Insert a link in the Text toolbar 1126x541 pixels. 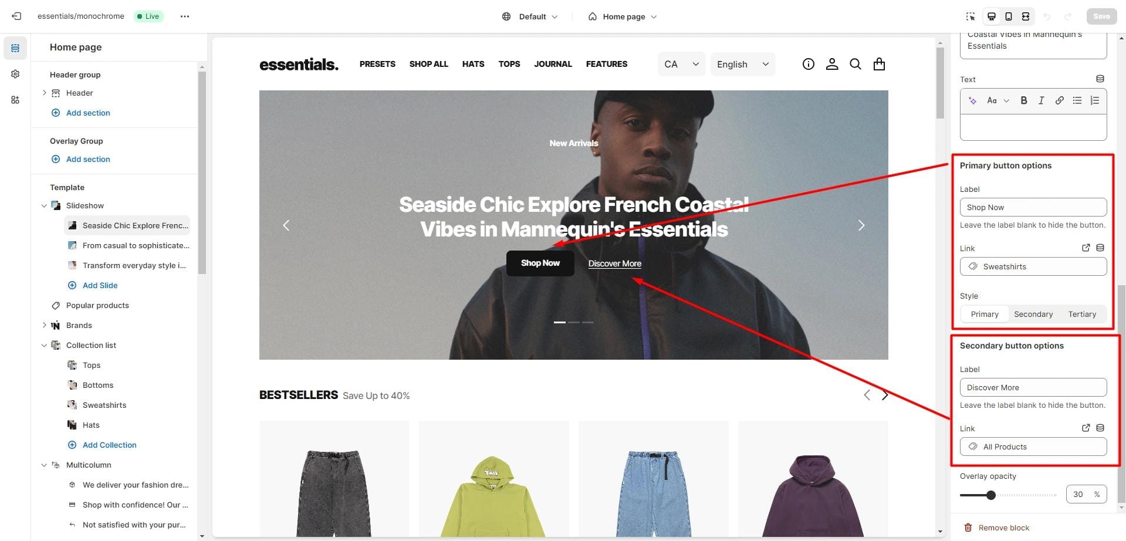pos(1059,100)
